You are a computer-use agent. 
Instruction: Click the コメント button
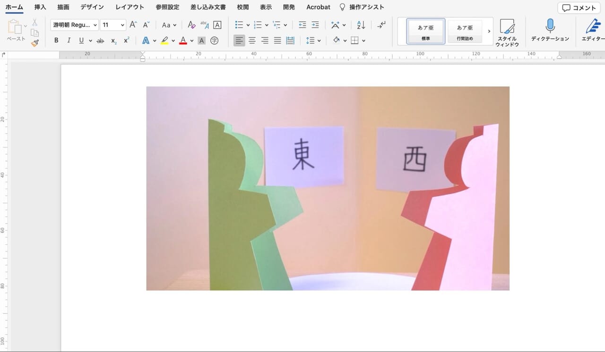[578, 7]
